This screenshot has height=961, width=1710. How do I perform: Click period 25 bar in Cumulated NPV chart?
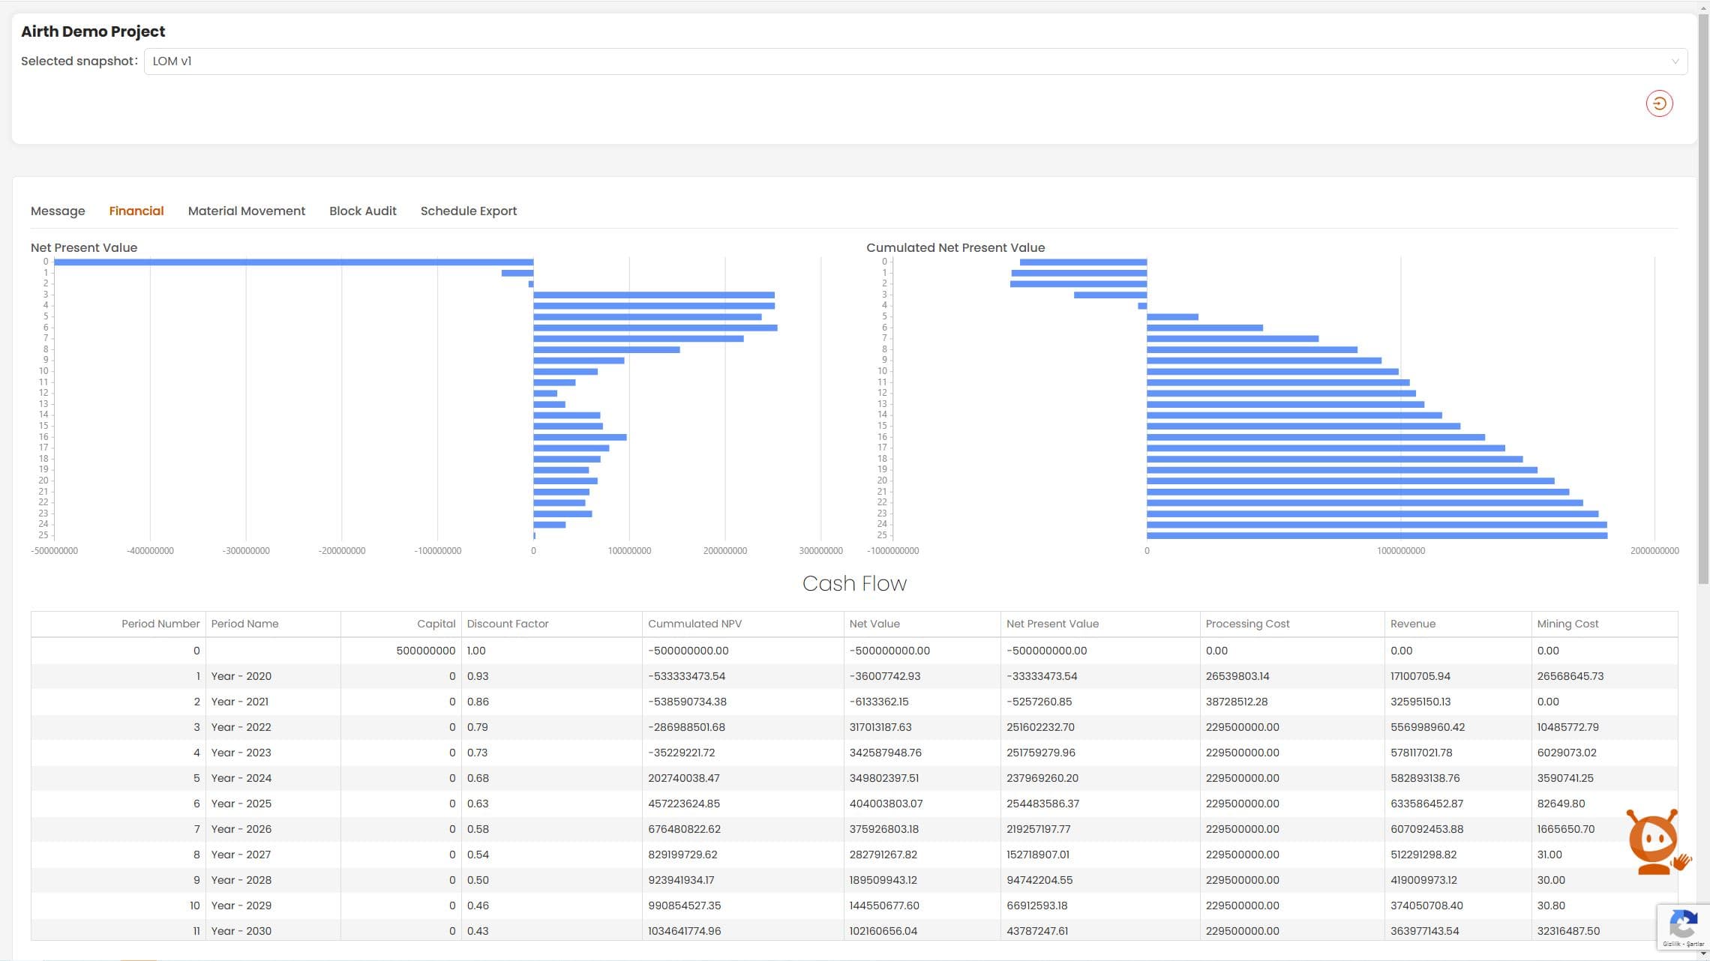point(1376,535)
